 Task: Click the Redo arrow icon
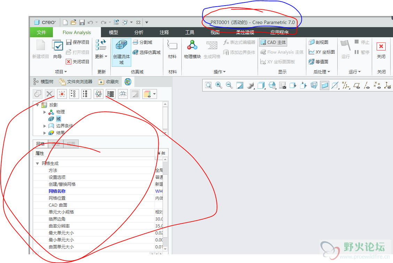tap(103, 23)
